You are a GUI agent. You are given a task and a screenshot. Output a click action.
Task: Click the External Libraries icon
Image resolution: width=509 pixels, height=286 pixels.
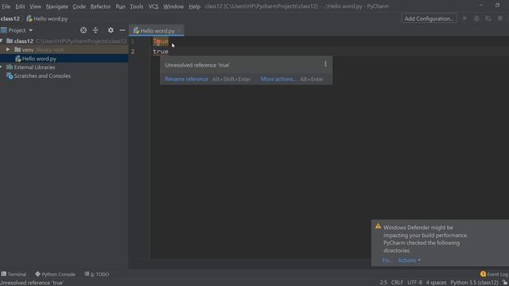pyautogui.click(x=10, y=67)
